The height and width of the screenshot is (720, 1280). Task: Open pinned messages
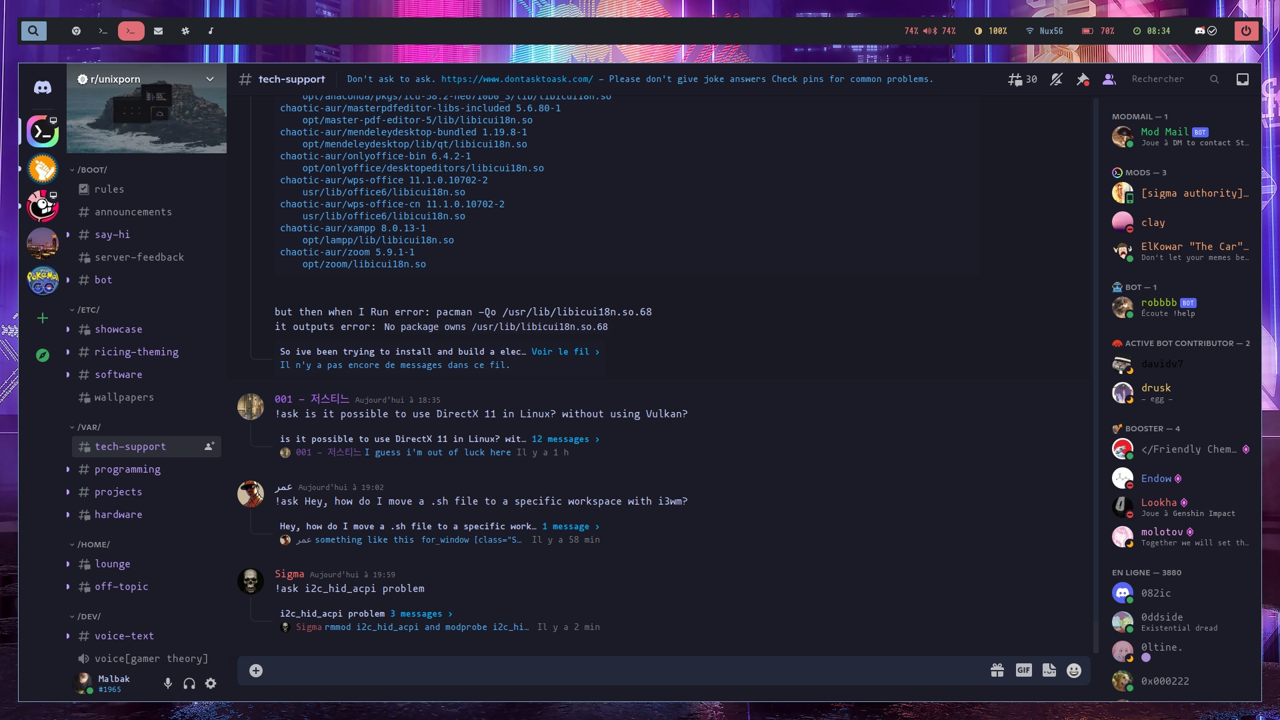tap(1083, 79)
